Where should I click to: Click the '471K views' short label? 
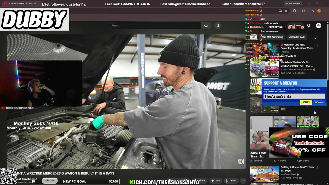click(280, 161)
